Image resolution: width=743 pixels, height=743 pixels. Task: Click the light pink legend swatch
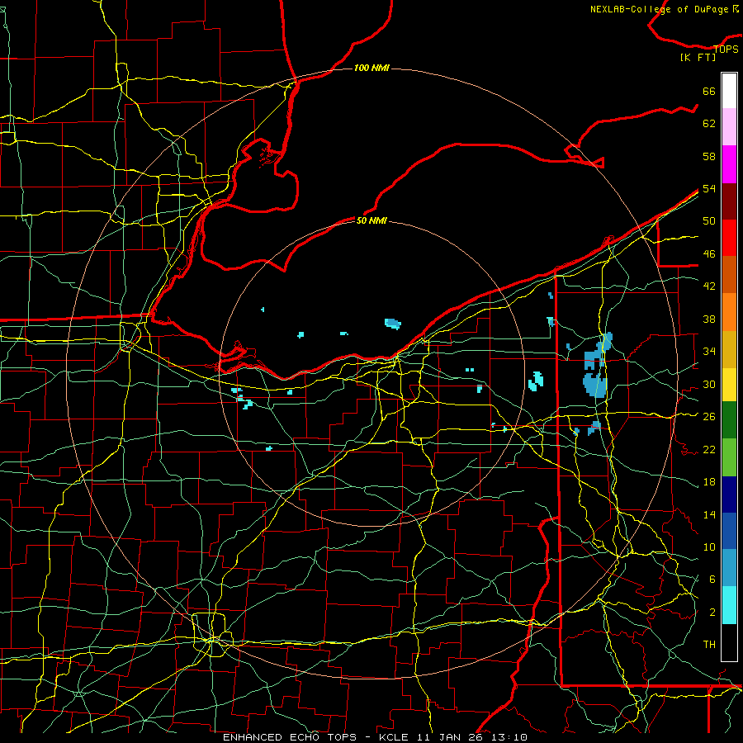click(x=729, y=127)
